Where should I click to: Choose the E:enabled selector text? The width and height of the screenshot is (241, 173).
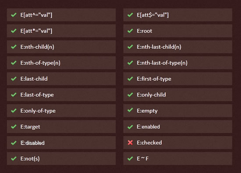pos(148,127)
